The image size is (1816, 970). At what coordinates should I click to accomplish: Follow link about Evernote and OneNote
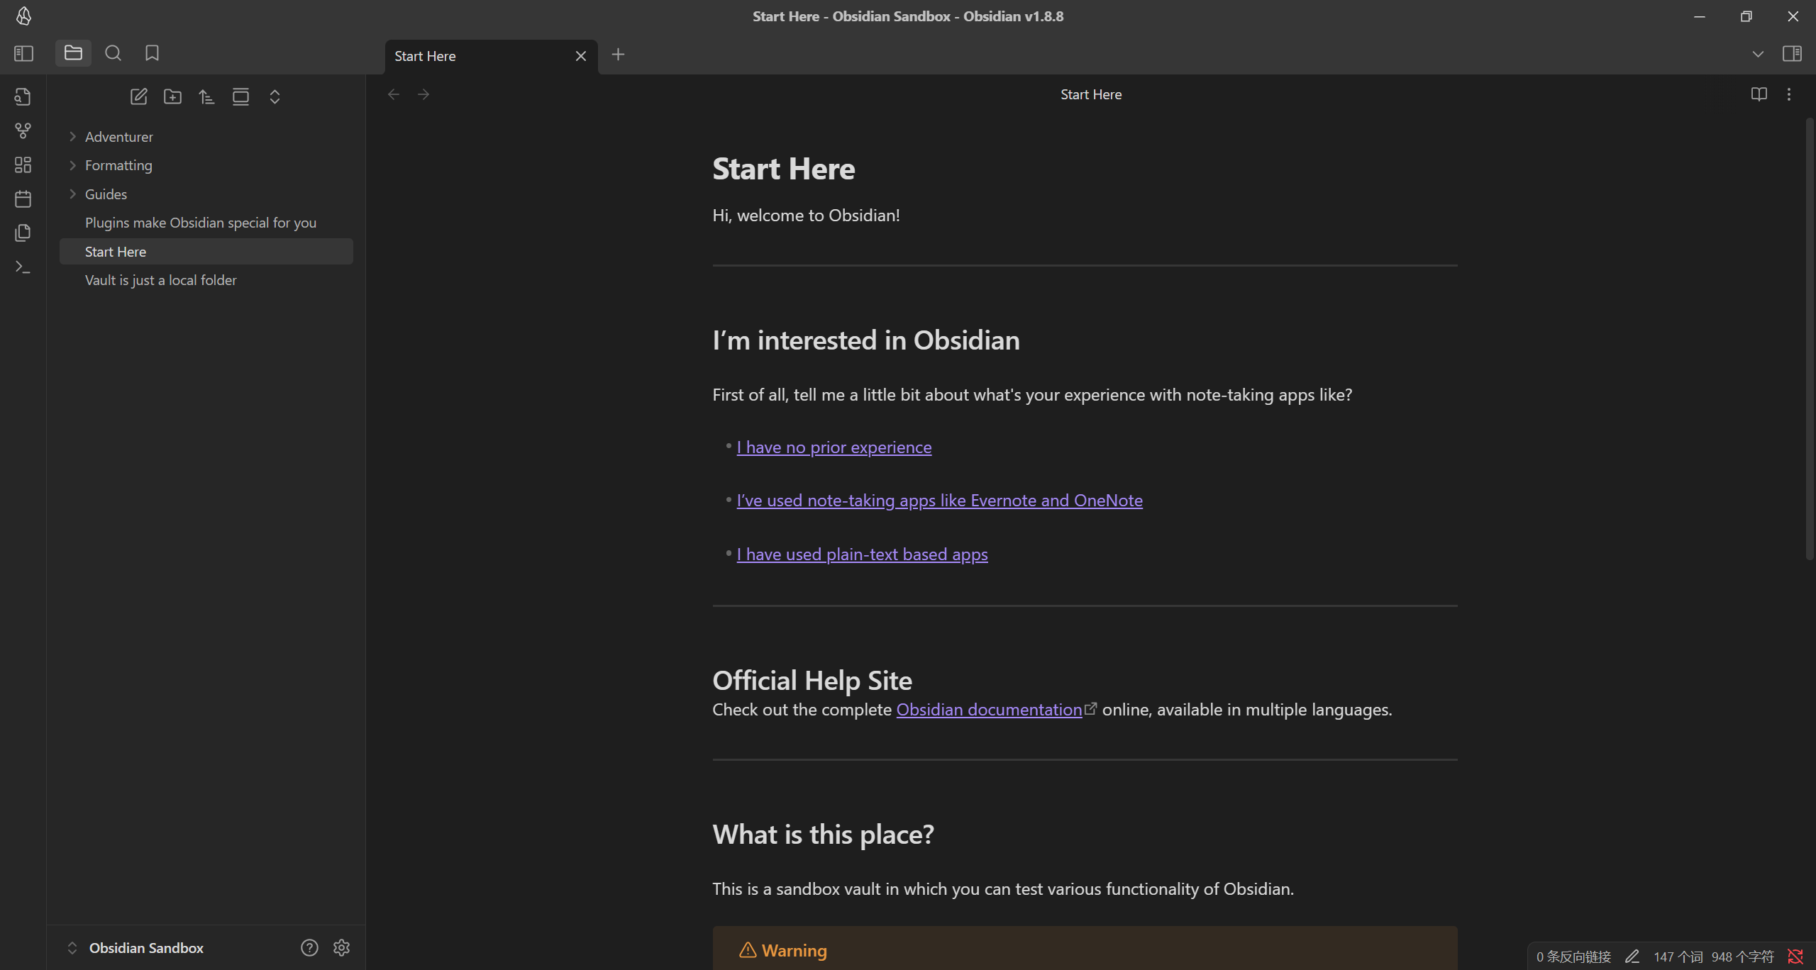point(939,501)
